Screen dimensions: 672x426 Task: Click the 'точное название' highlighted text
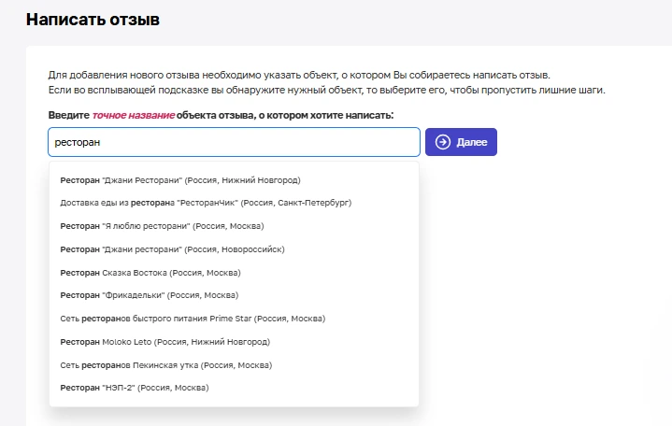point(132,115)
